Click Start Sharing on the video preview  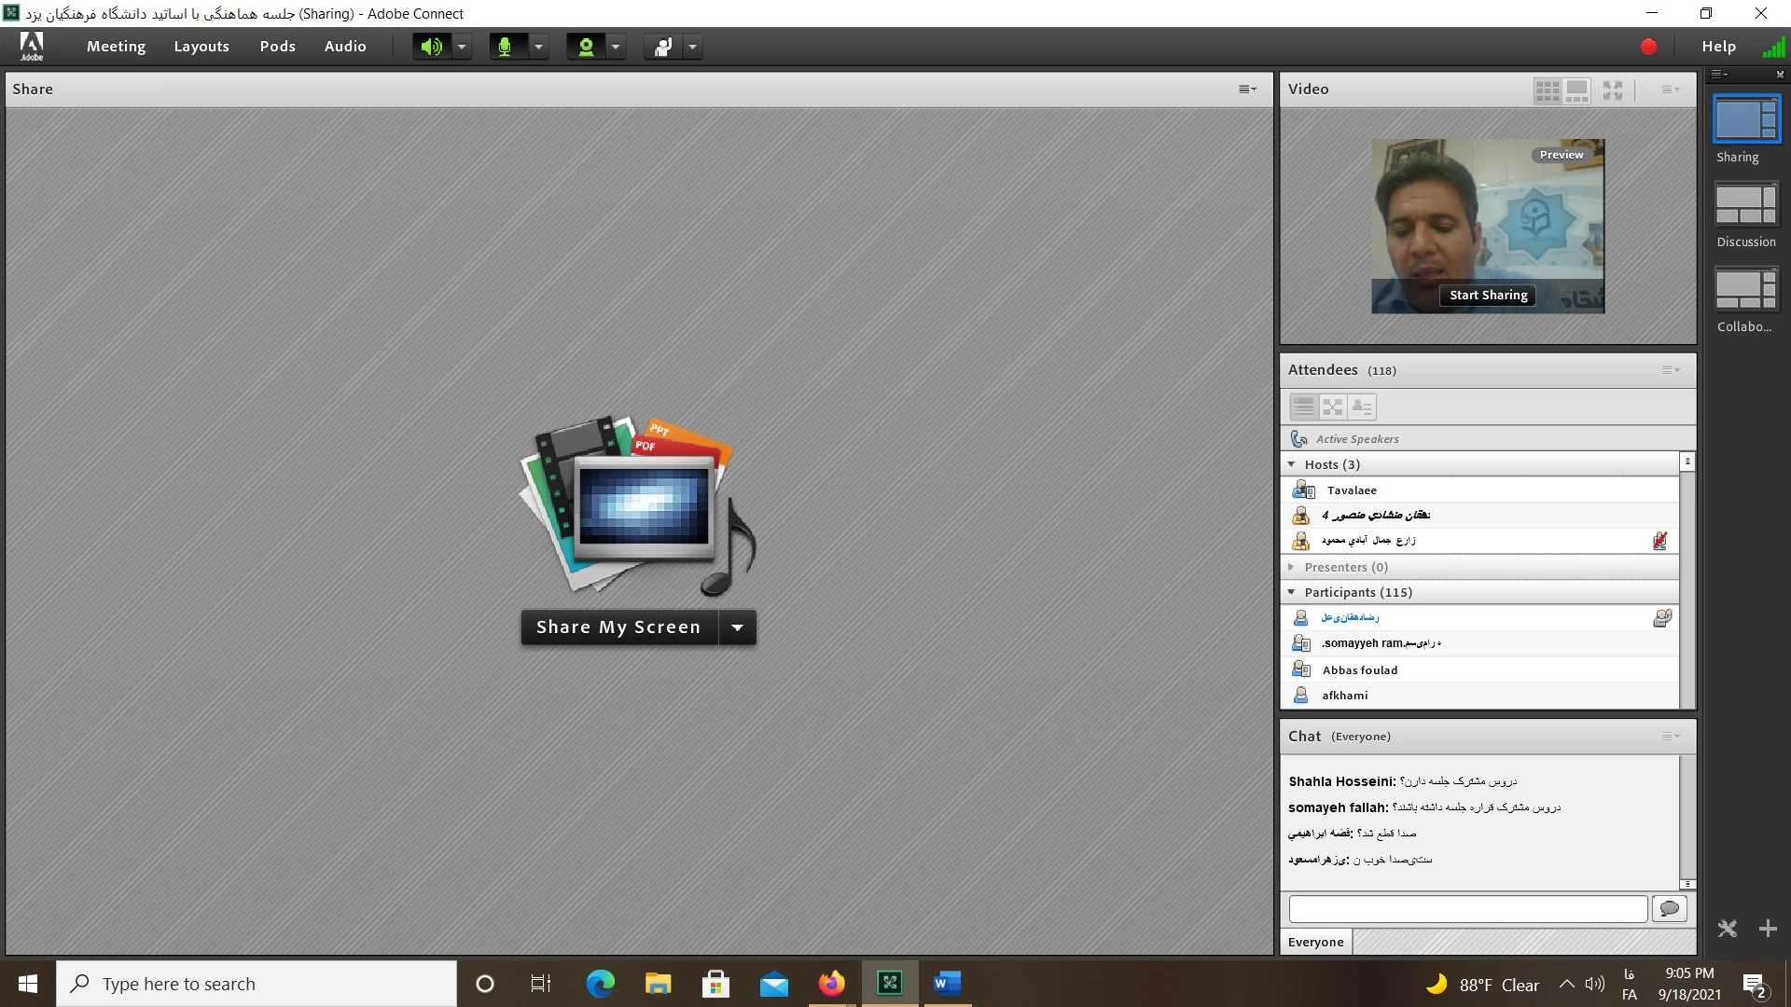(x=1488, y=296)
